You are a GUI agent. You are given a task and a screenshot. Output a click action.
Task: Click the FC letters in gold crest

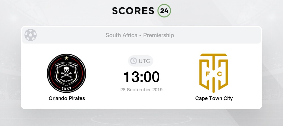[x=214, y=74]
